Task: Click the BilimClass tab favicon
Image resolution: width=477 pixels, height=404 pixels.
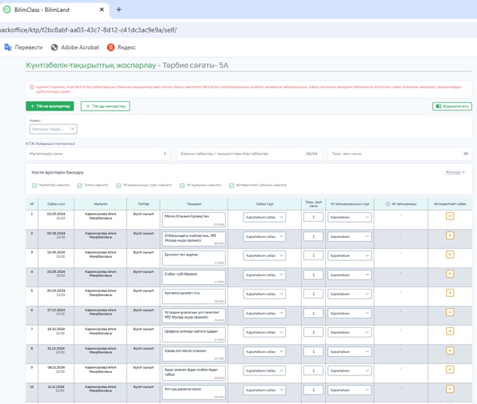Action: coord(7,9)
